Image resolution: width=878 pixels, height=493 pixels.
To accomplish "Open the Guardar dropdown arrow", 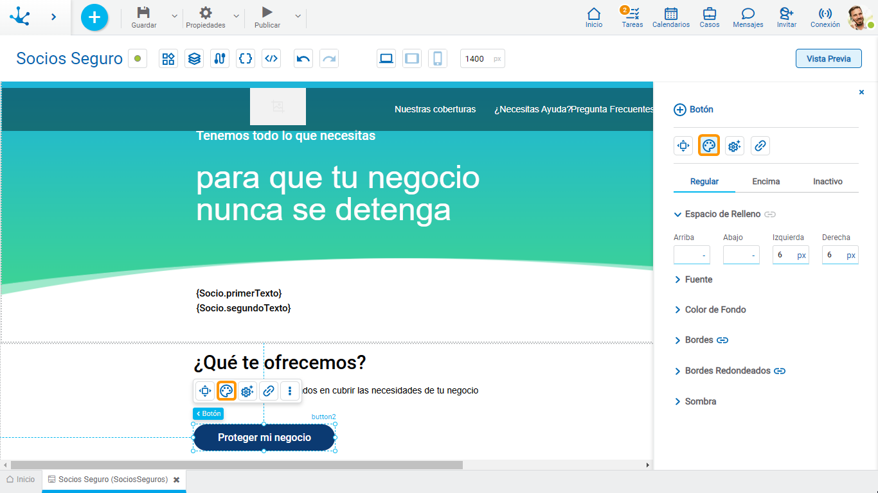I will click(175, 15).
